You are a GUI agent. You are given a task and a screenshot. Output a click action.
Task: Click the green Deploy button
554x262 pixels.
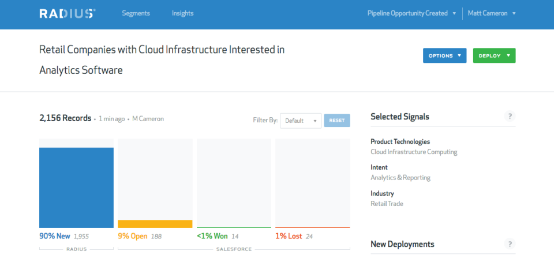(x=494, y=55)
